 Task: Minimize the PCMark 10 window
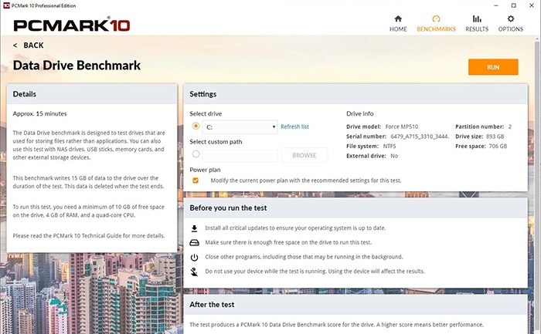click(x=496, y=5)
